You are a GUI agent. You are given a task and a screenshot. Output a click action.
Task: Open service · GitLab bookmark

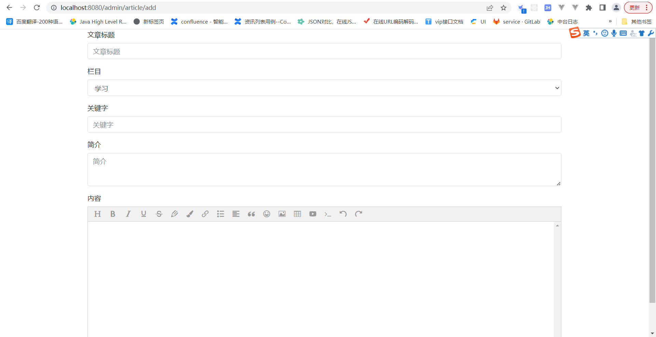(517, 22)
